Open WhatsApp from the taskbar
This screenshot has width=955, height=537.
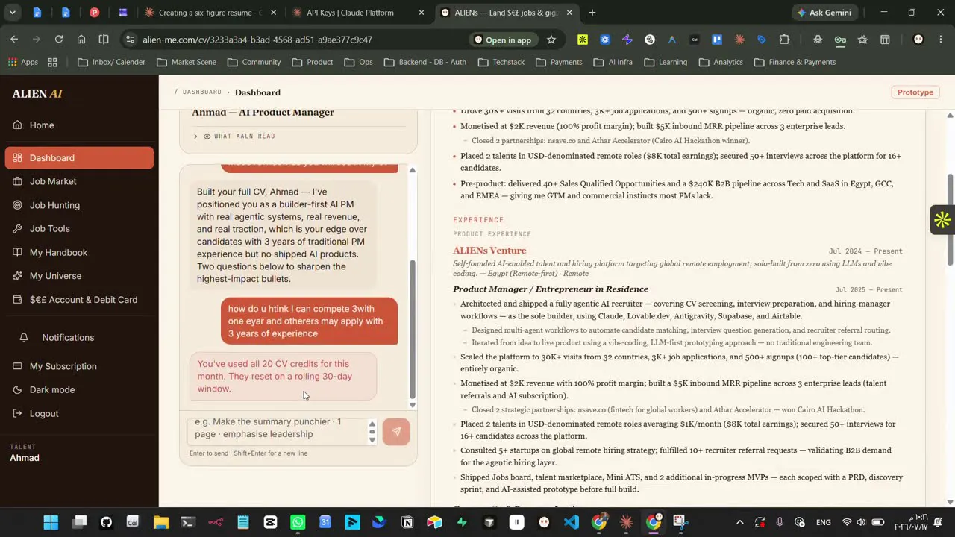298,522
